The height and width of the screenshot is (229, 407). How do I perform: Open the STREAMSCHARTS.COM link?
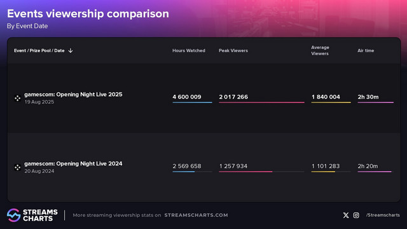click(x=196, y=215)
